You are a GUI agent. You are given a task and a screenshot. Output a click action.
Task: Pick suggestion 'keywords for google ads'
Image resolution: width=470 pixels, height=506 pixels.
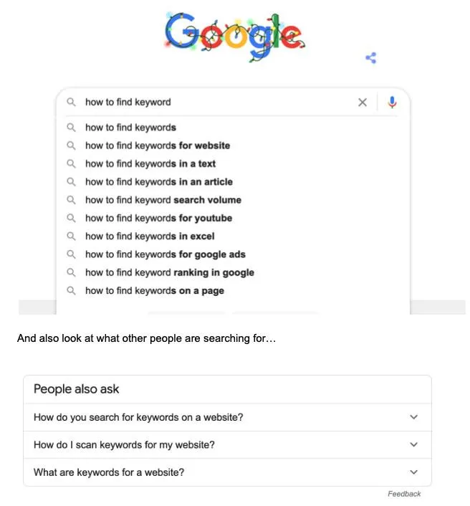tap(166, 254)
